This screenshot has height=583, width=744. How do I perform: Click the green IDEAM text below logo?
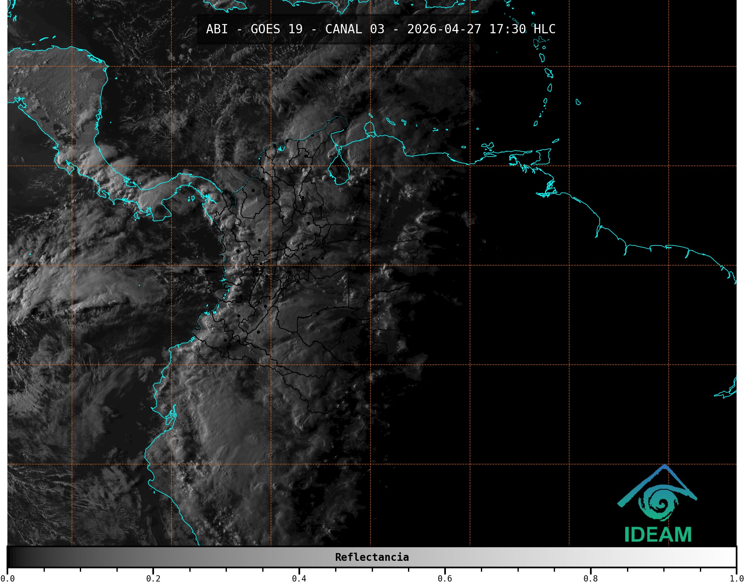(x=658, y=535)
